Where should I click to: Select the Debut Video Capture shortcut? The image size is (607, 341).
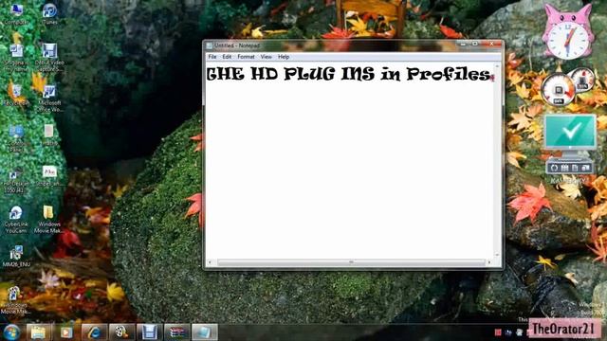click(49, 58)
